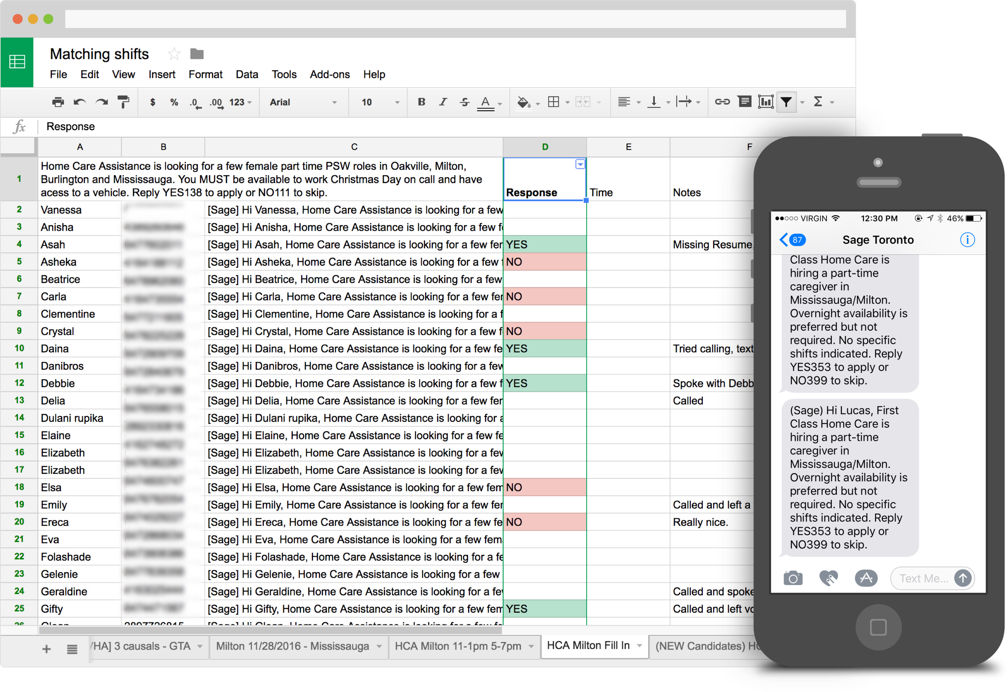Open the App Store icon on phone

[866, 578]
